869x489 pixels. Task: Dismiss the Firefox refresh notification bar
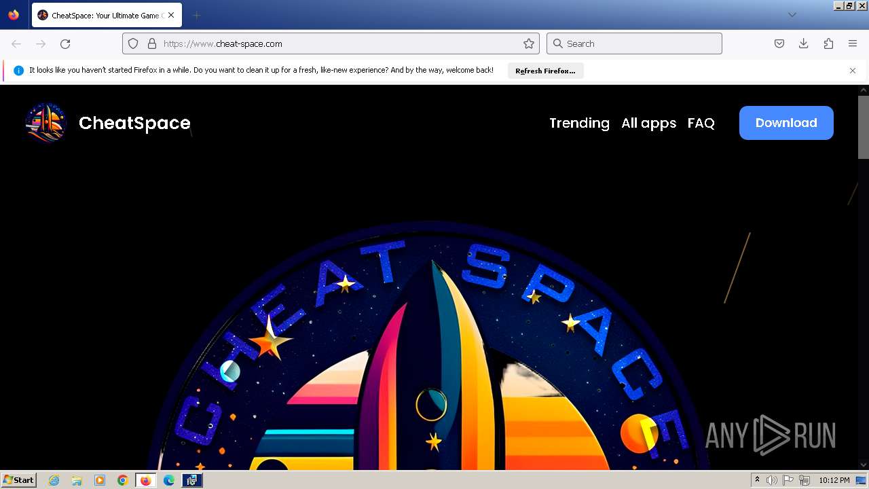[853, 71]
